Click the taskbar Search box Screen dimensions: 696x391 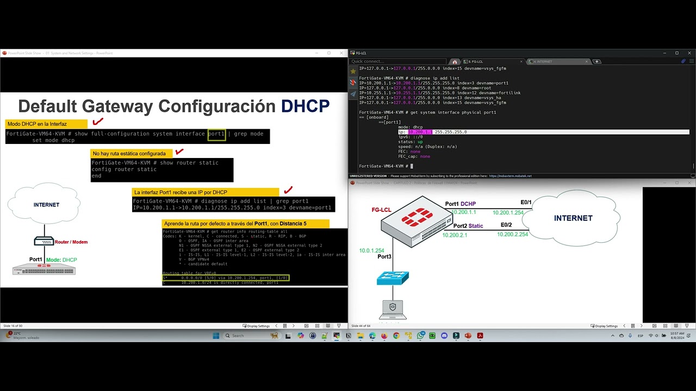[x=252, y=336]
